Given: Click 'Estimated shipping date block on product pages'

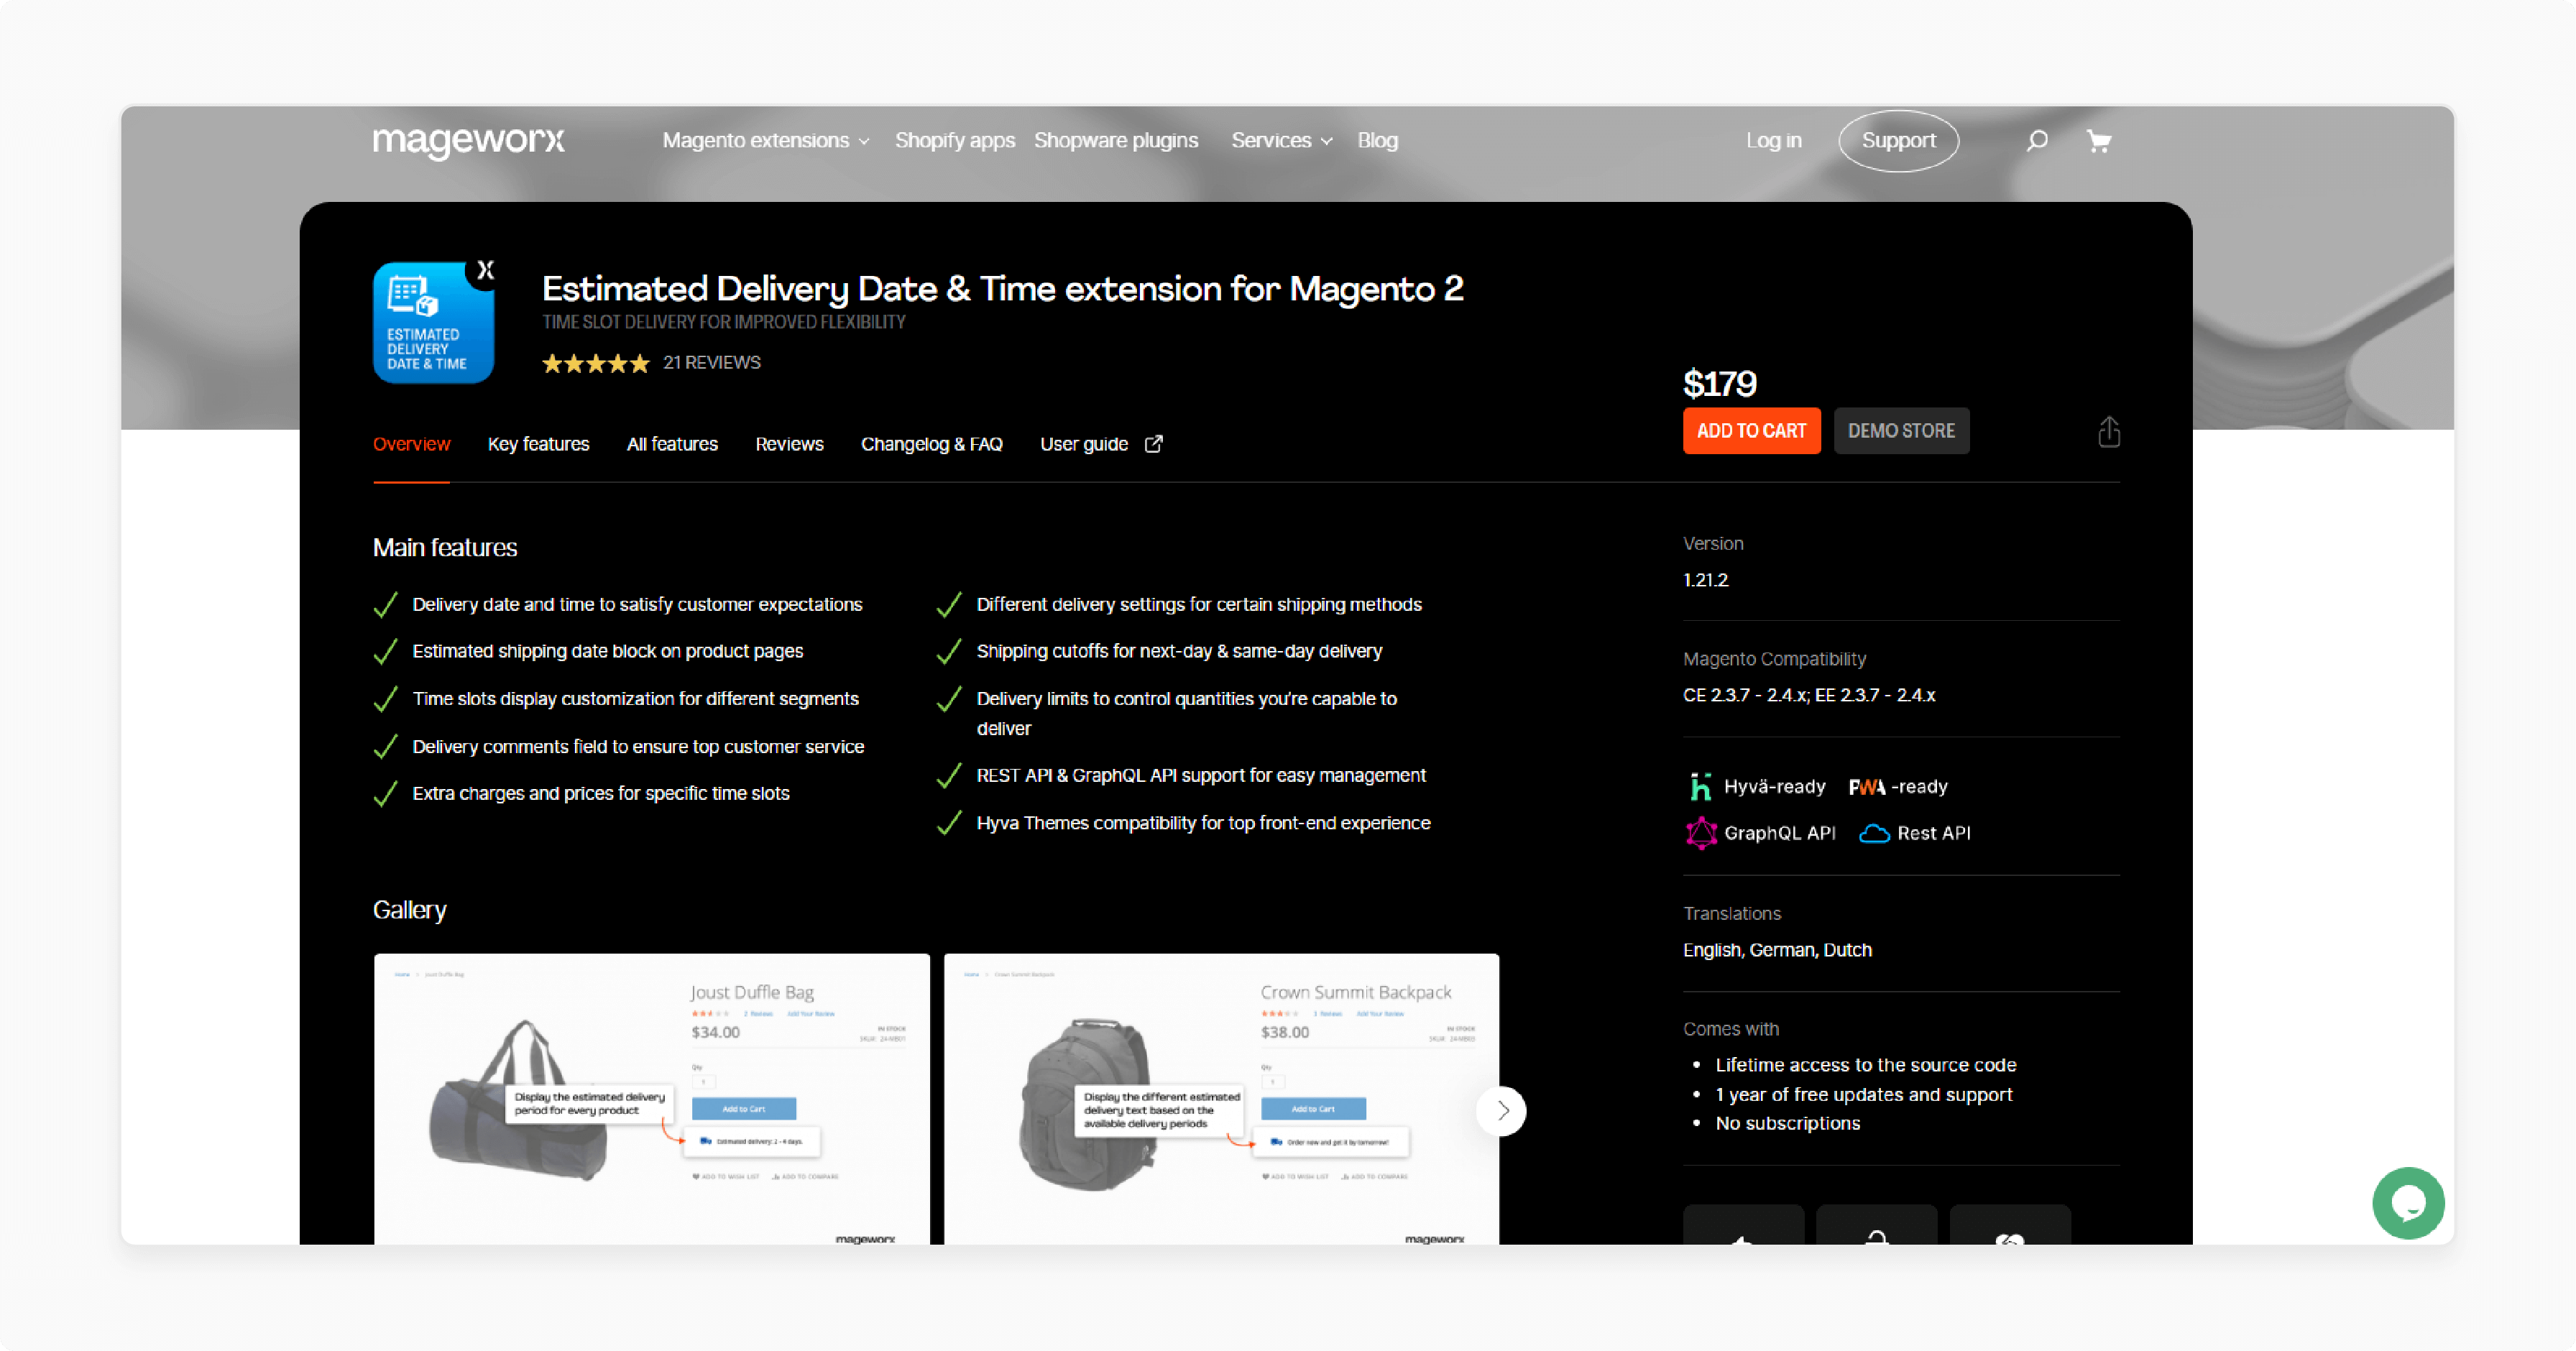Looking at the screenshot, I should pyautogui.click(x=608, y=651).
